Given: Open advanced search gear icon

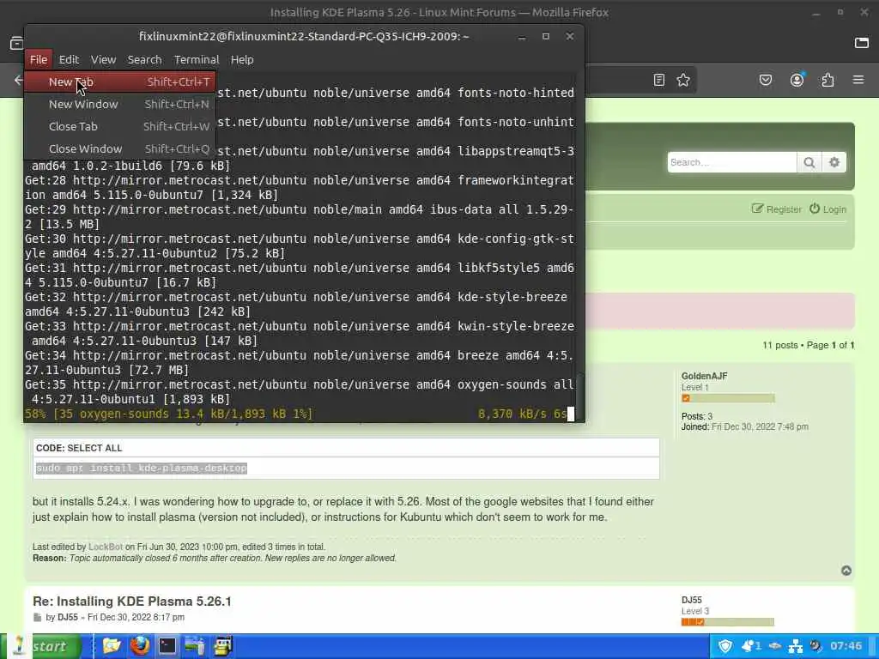Looking at the screenshot, I should [x=834, y=162].
